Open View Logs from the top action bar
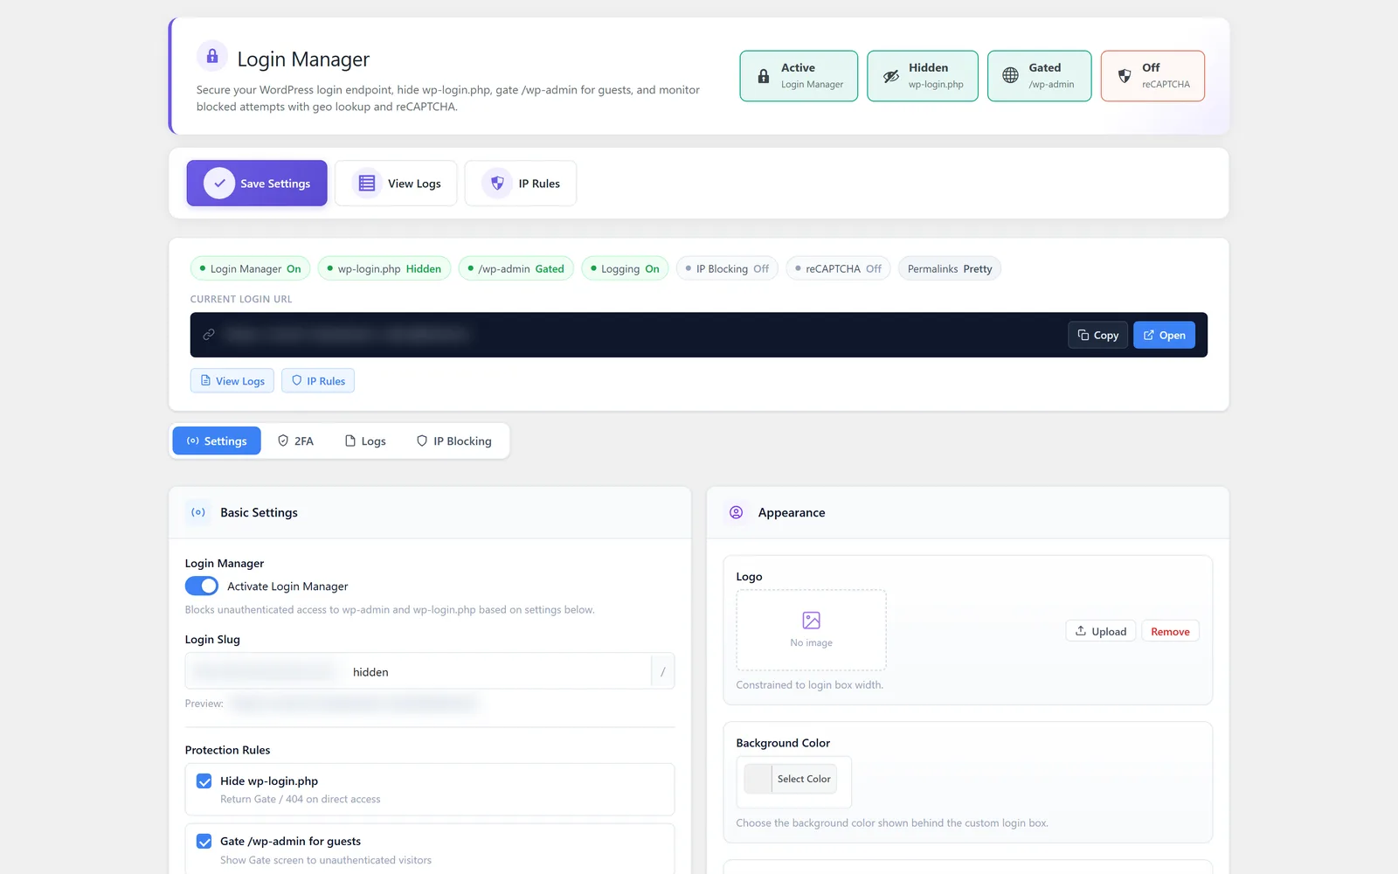The width and height of the screenshot is (1398, 874). (x=396, y=184)
